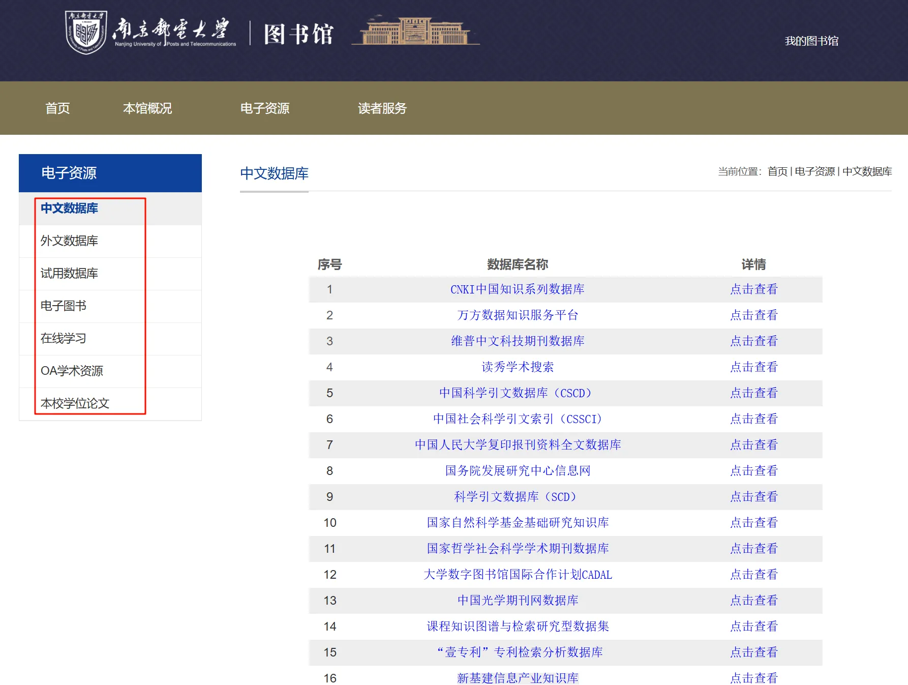Click the university crest logo
The image size is (908, 685).
pos(86,33)
